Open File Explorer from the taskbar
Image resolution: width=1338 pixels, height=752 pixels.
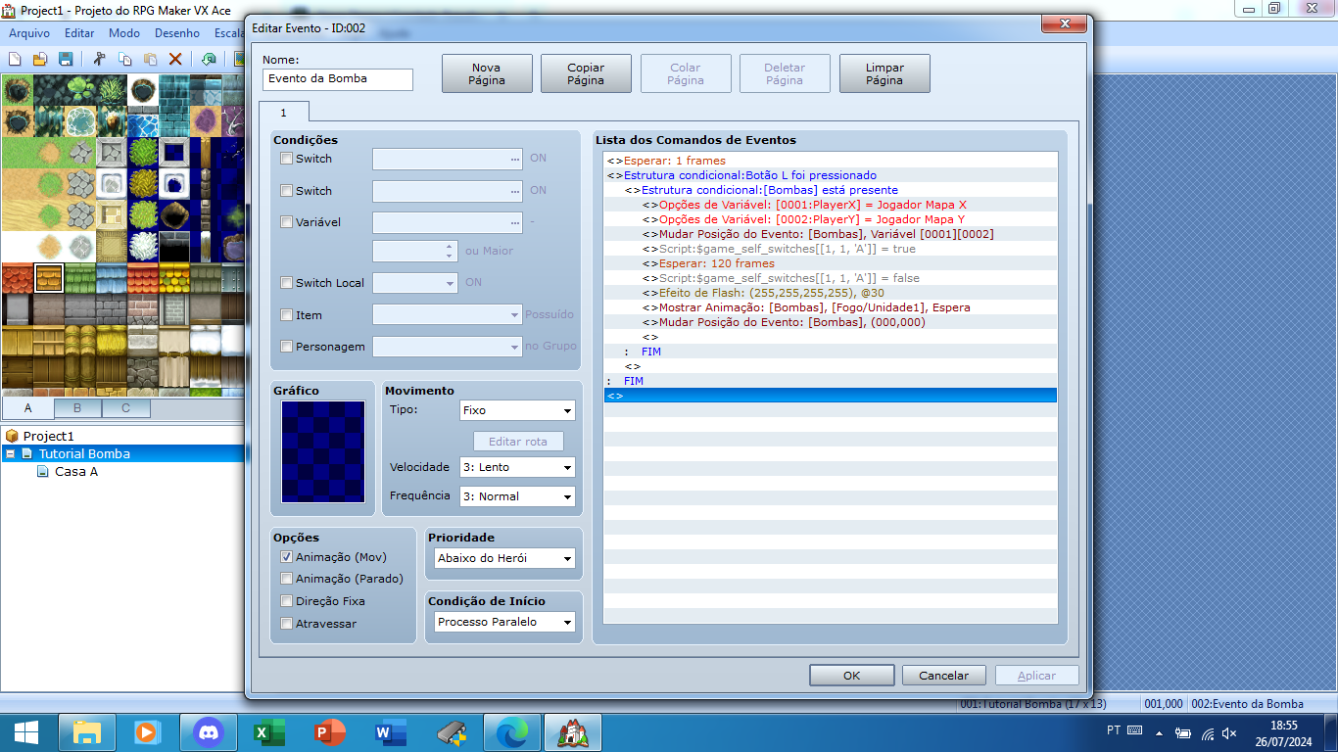(87, 731)
